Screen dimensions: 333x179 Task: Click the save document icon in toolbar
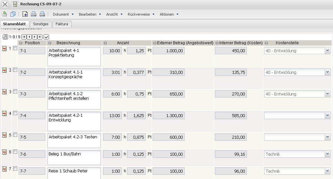click(x=5, y=14)
